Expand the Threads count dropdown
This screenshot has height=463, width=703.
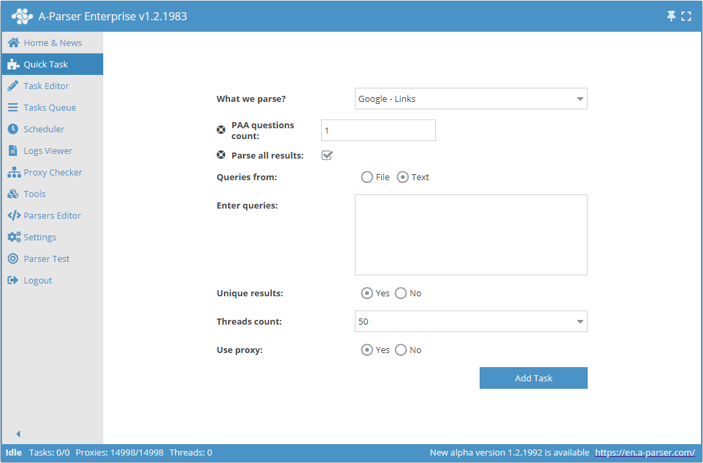point(471,321)
